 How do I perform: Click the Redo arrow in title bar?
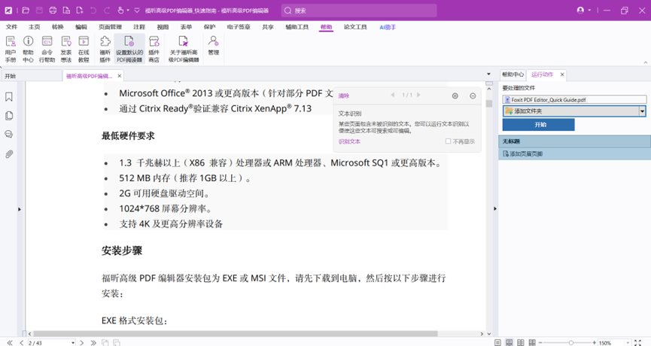[x=107, y=11]
